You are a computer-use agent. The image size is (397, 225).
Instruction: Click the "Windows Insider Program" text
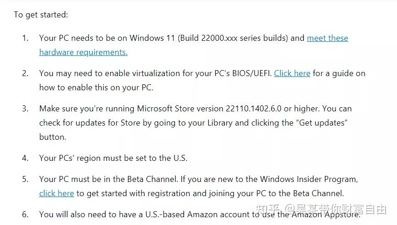pos(308,179)
